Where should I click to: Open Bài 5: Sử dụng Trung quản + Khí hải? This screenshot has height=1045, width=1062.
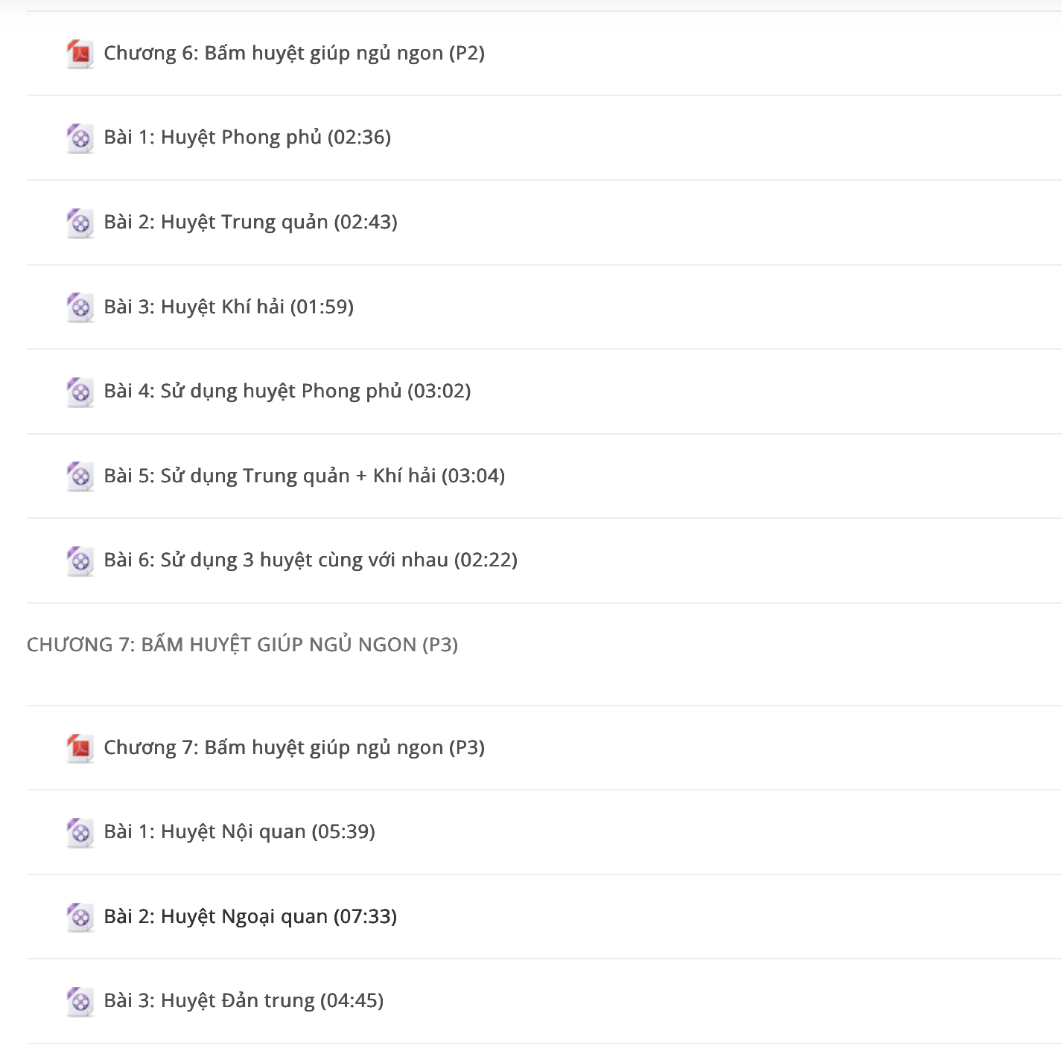(x=304, y=476)
